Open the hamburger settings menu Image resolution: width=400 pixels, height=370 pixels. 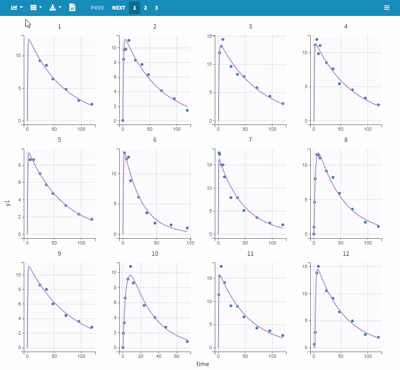pos(386,8)
